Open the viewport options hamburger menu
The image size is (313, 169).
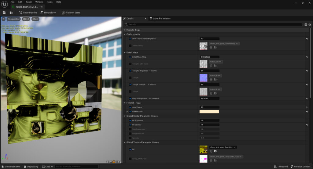(4, 19)
